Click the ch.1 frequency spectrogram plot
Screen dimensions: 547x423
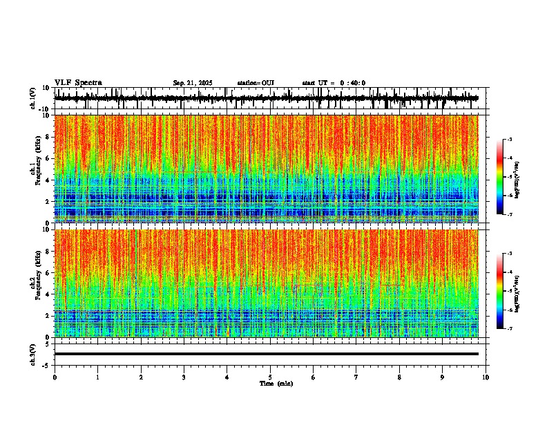267,169
